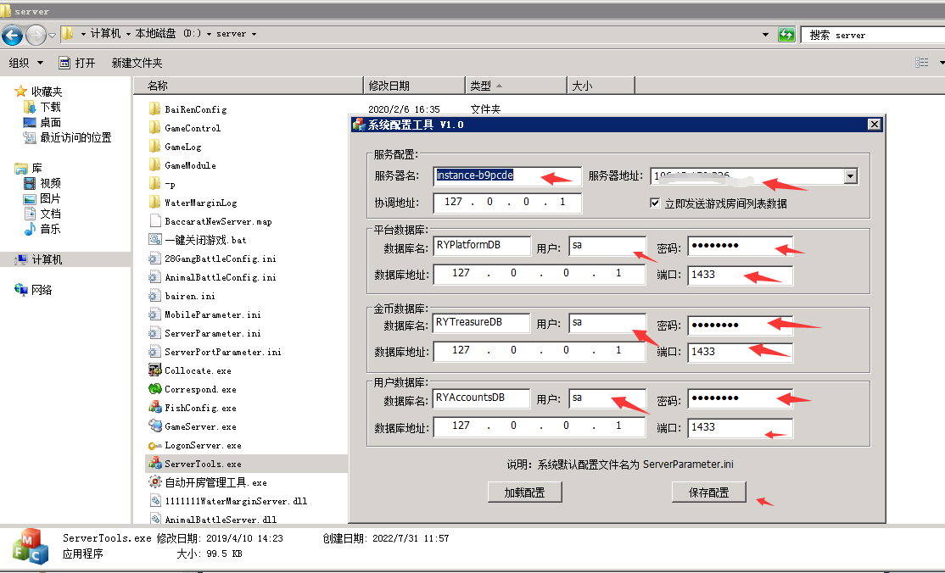Select 网络 in the navigation pane
The image size is (945, 573).
pos(41,290)
